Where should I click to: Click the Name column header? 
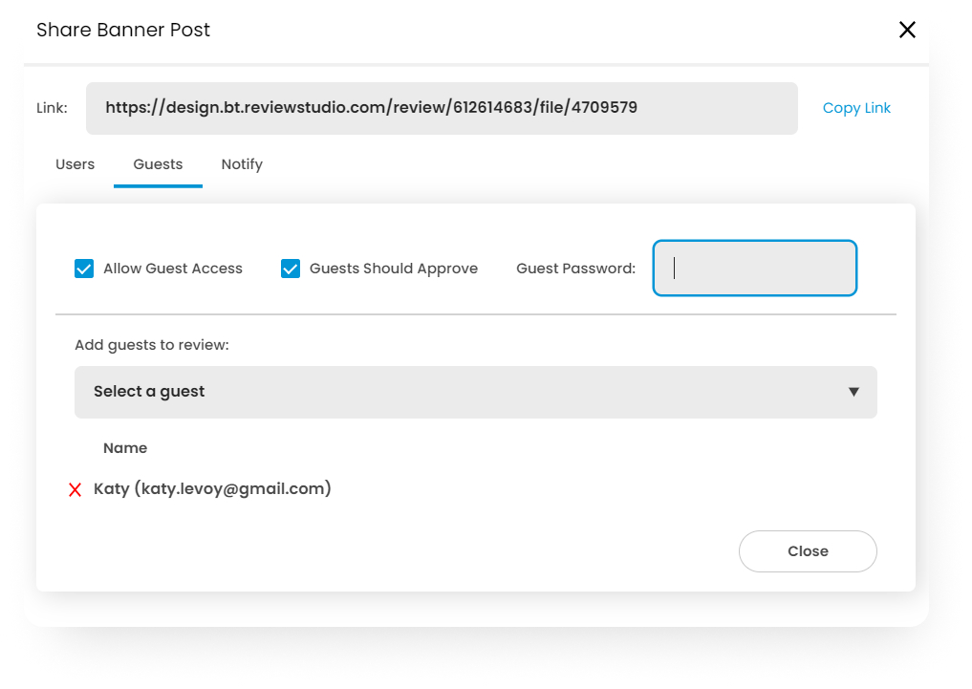pos(125,448)
